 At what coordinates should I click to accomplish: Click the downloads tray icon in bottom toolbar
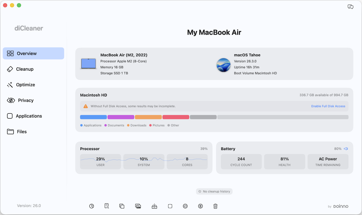pos(154,206)
